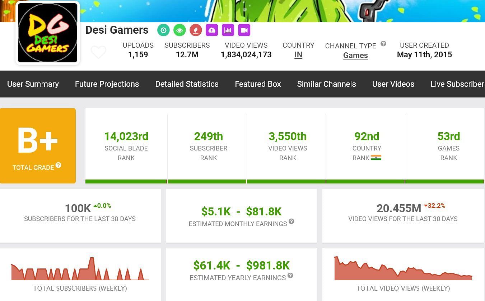The width and height of the screenshot is (485, 301).
Task: Click the 100K subscribers last 30 days value
Action: click(x=78, y=208)
